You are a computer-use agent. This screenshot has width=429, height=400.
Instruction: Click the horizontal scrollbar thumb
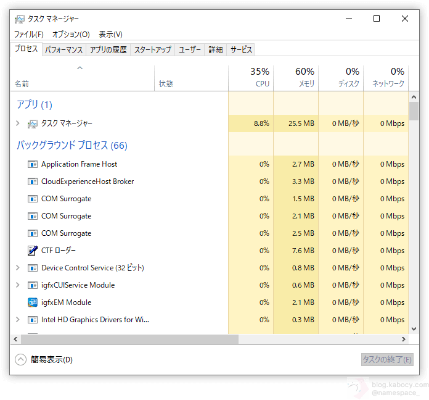click(x=129, y=340)
